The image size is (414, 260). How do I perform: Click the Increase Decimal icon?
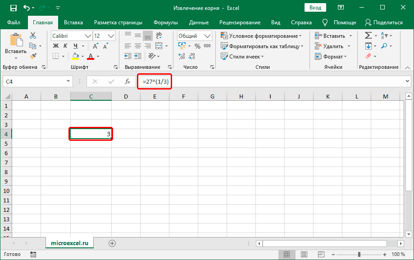click(x=182, y=56)
